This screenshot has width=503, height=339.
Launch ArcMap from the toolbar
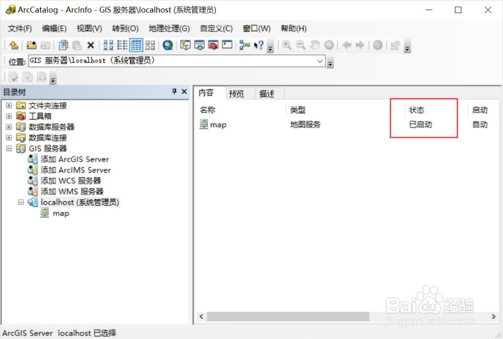[x=168, y=45]
